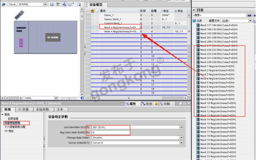The width and height of the screenshot is (256, 160).
Task: Select the Slave_1 row in device overview
Action: coord(139,15)
